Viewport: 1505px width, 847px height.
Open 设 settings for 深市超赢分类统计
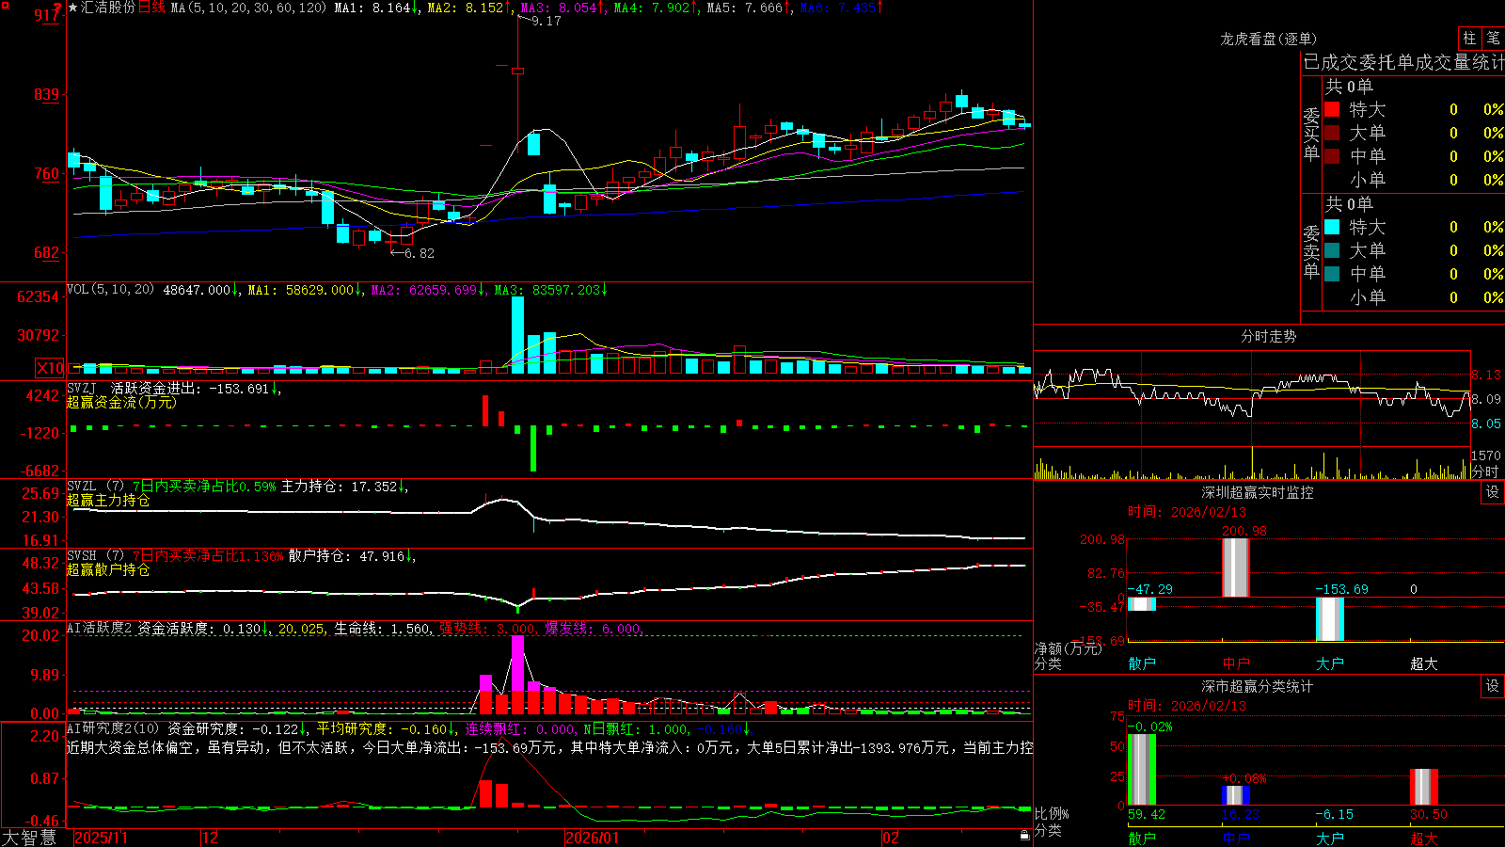[x=1493, y=686]
